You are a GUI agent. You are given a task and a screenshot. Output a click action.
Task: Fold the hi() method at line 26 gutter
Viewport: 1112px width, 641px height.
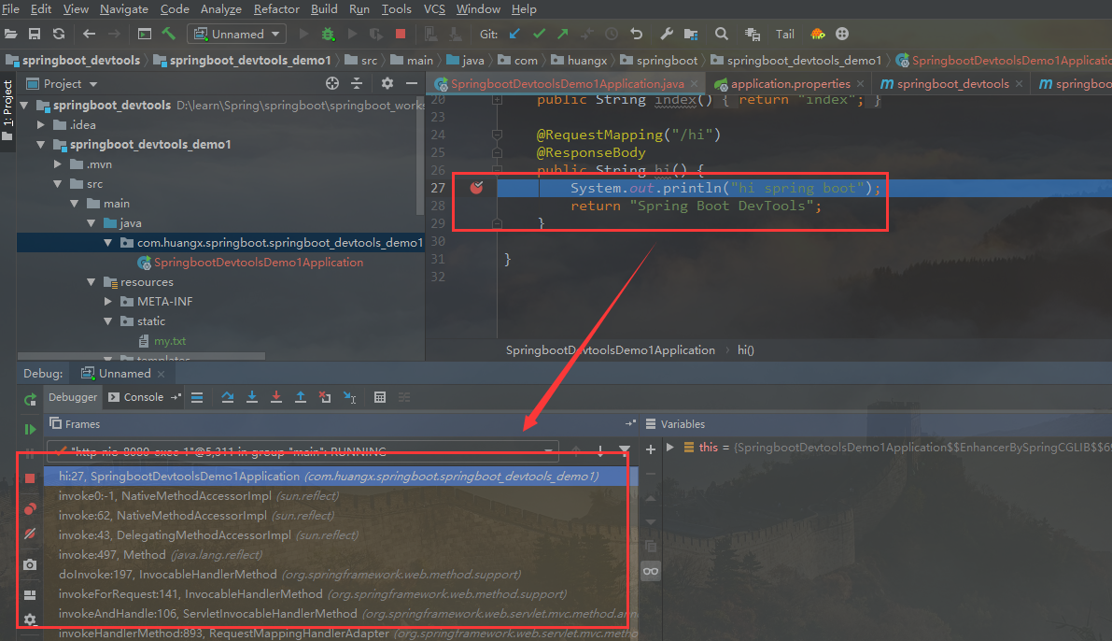(x=497, y=170)
